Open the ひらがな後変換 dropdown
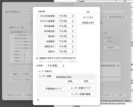Viewport: 133px width, 107px height. pyautogui.click(x=66, y=16)
